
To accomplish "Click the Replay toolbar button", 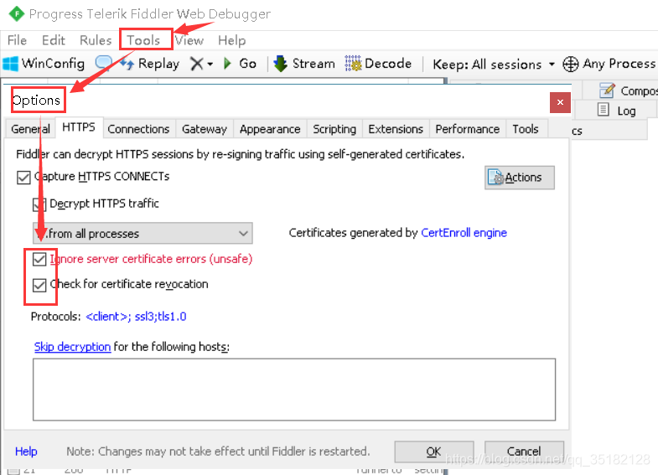I will [x=150, y=64].
